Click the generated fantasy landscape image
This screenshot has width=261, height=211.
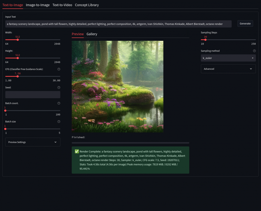tap(118, 86)
